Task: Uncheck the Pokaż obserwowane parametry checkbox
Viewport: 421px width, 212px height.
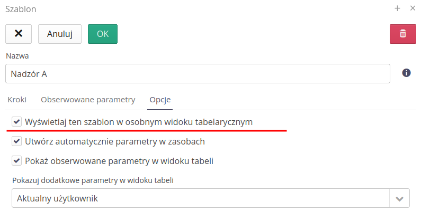Action: pyautogui.click(x=17, y=160)
